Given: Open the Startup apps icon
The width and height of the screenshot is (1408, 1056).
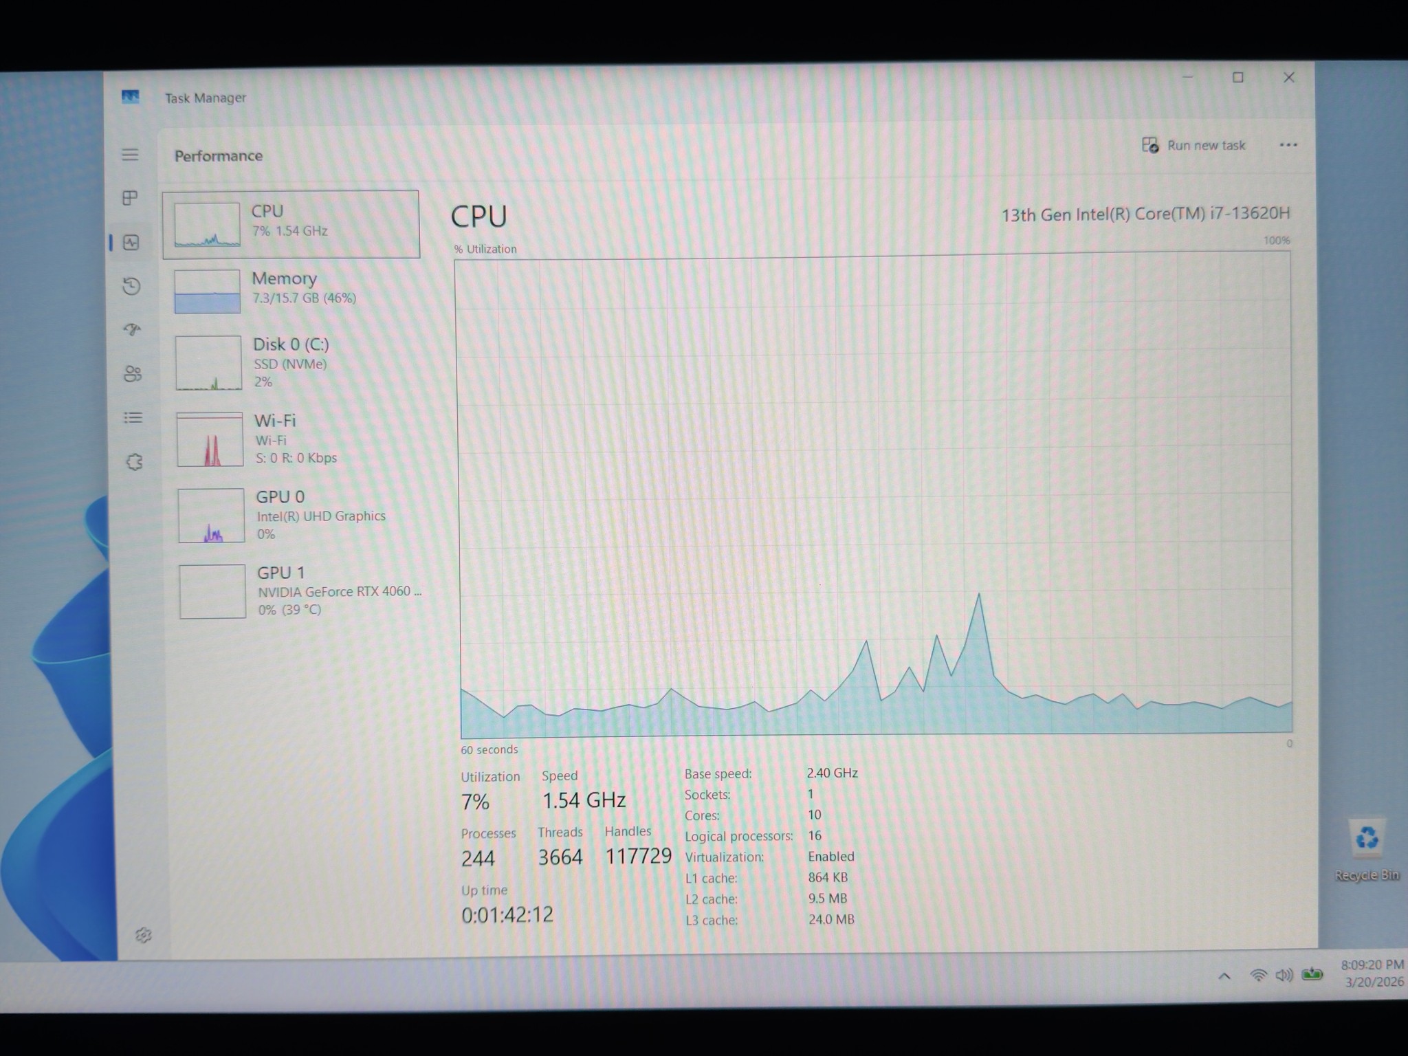Looking at the screenshot, I should [132, 330].
